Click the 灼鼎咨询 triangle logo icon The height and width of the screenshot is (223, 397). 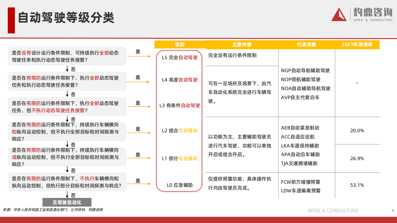pos(339,15)
